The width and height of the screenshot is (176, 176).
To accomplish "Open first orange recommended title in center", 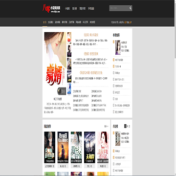I will [x=91, y=35].
